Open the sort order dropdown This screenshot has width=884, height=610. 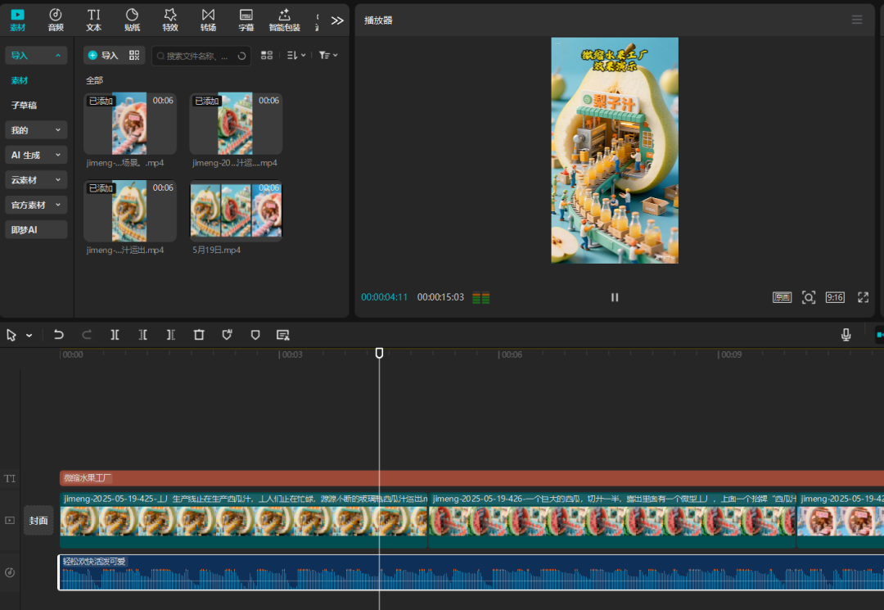[296, 56]
